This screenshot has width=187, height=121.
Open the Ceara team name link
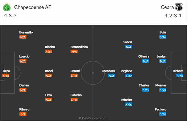point(167,7)
